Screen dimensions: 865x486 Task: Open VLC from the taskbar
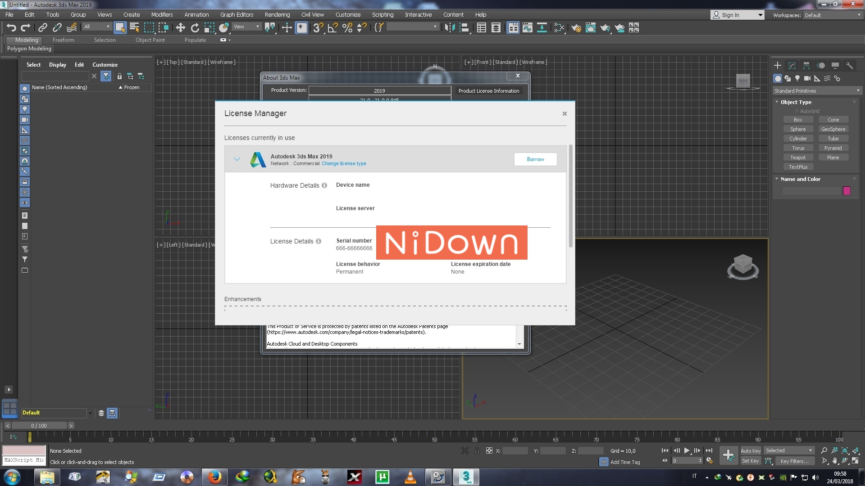click(410, 477)
